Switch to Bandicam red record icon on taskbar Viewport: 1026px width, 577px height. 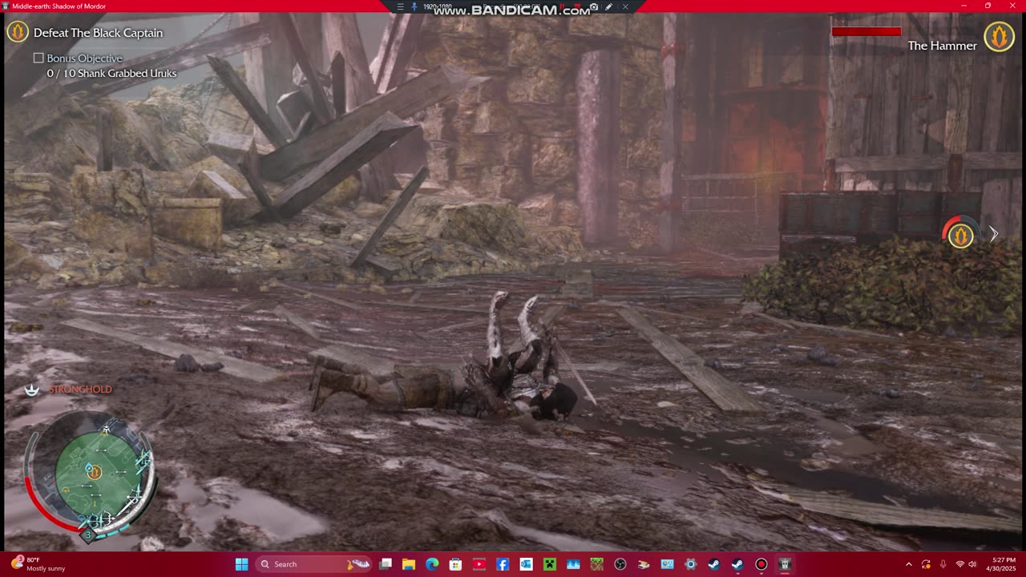761,564
